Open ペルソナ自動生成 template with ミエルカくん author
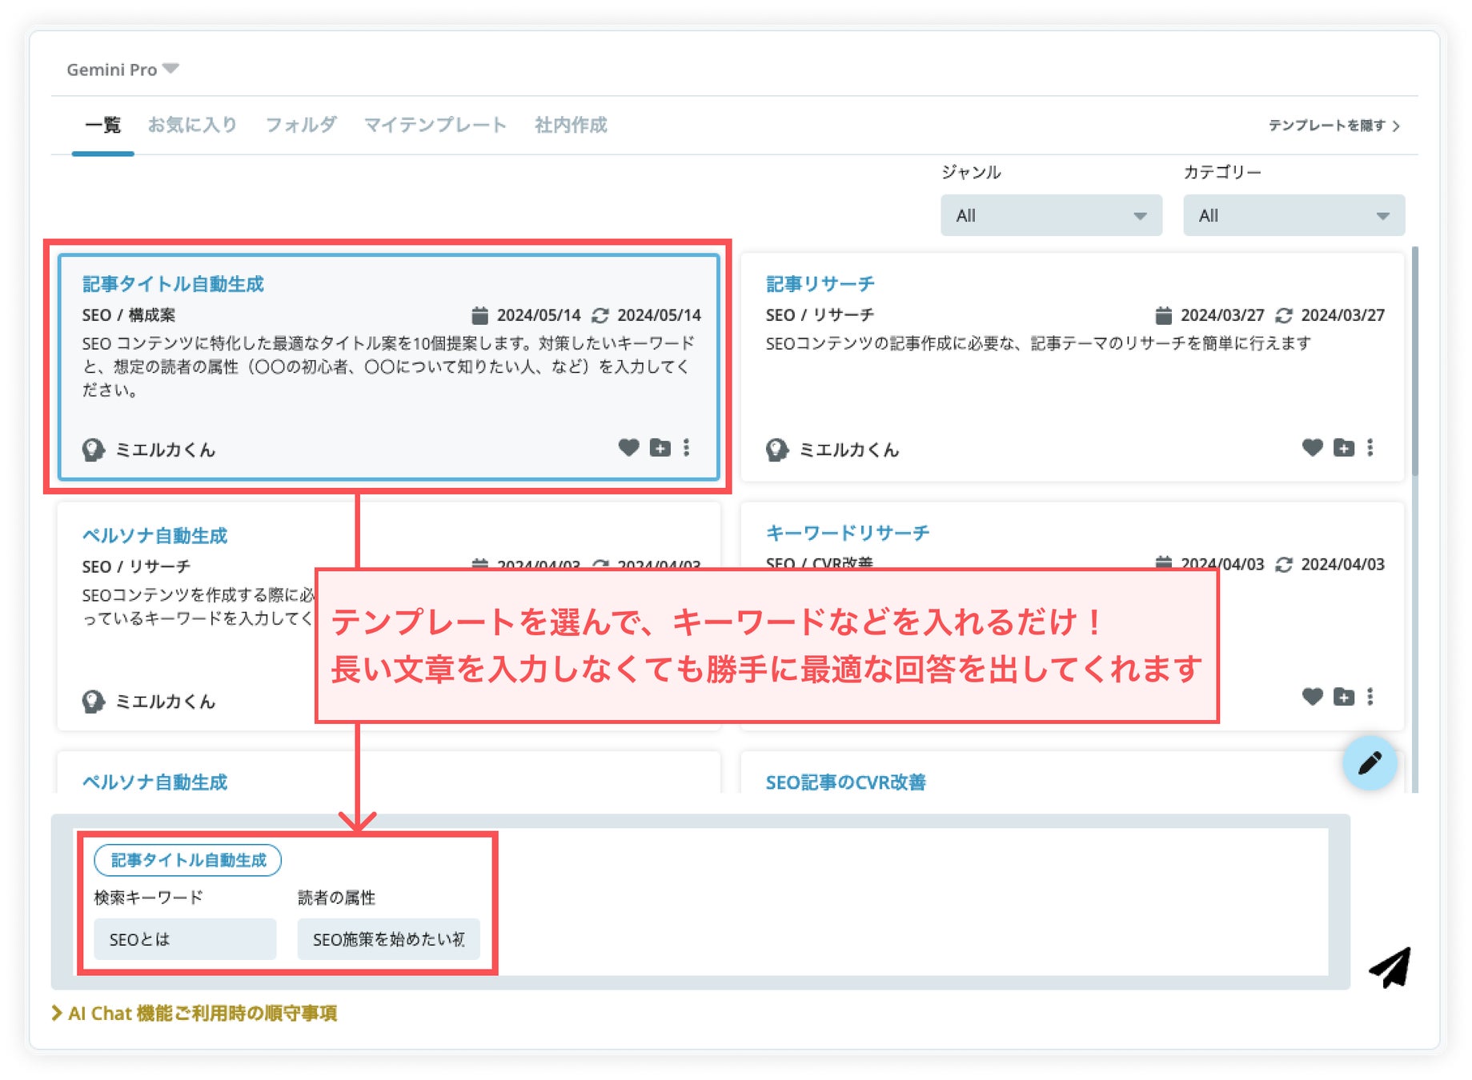Image resolution: width=1472 pixels, height=1080 pixels. pos(154,536)
